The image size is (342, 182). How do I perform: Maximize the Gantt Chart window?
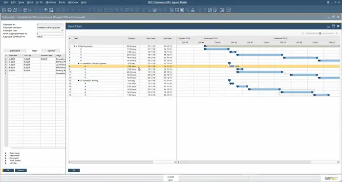click(333, 26)
